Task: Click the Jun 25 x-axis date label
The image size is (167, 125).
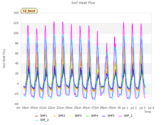Action: 73,108
